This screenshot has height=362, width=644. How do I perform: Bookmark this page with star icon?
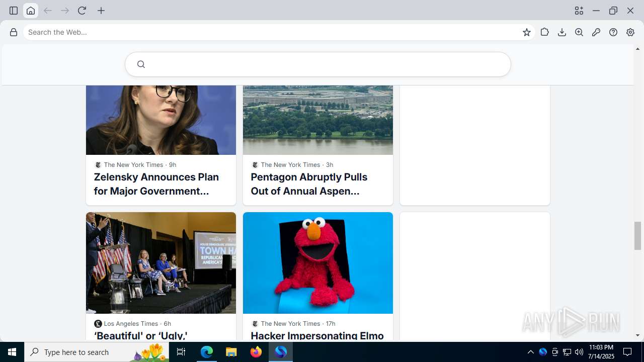click(527, 32)
